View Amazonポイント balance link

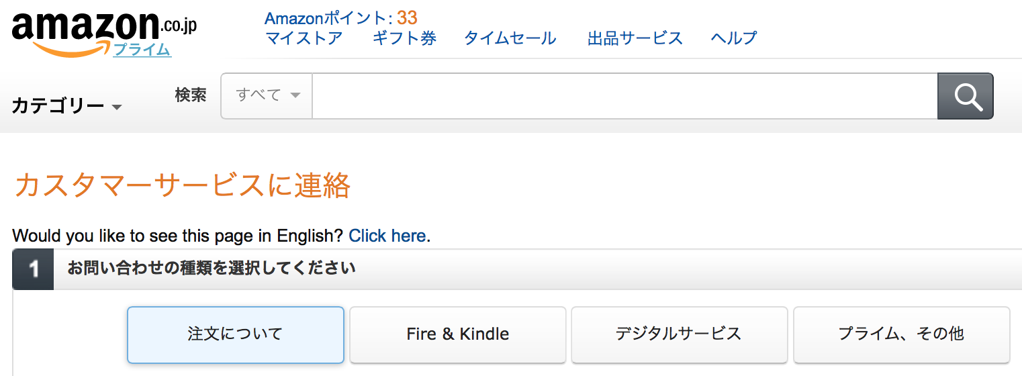[x=329, y=18]
